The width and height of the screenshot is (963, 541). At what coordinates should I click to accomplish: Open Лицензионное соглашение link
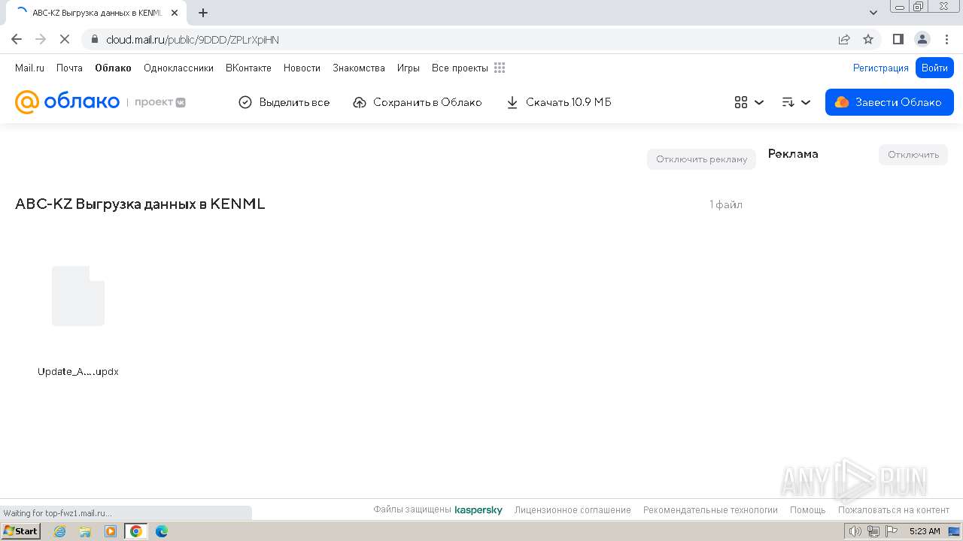[573, 509]
